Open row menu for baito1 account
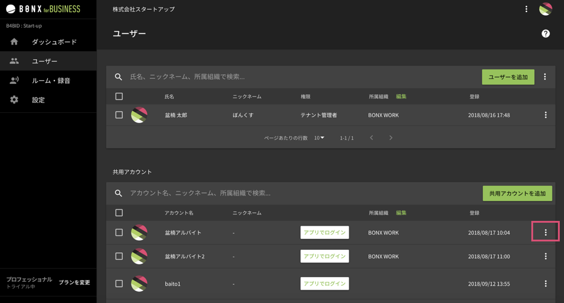564x303 pixels. point(546,283)
